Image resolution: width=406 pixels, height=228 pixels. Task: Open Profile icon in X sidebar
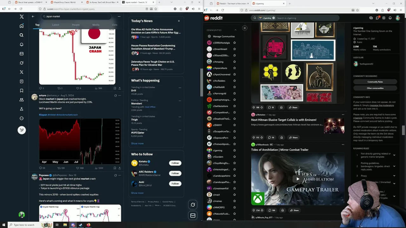[x=22, y=109]
